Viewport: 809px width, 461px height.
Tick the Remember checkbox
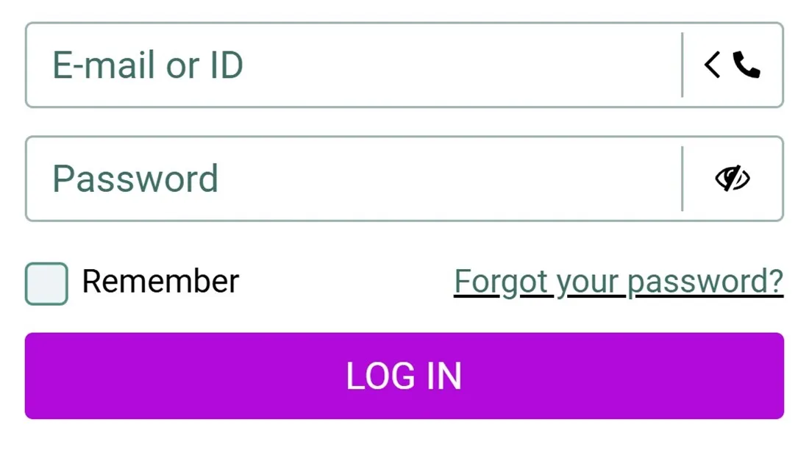coord(46,284)
